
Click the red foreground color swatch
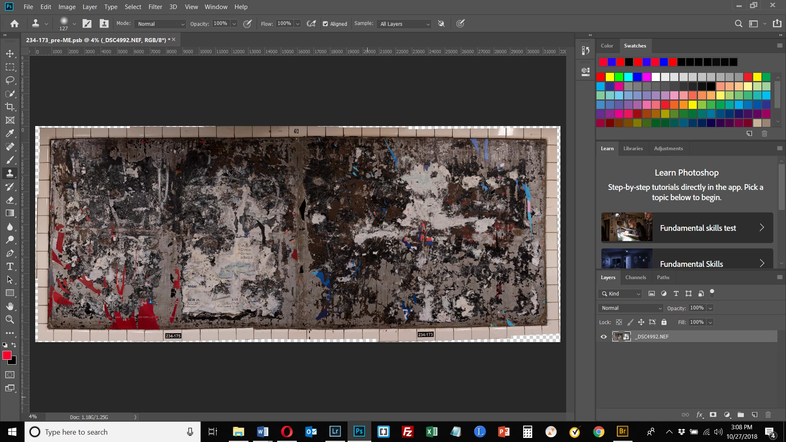click(7, 355)
